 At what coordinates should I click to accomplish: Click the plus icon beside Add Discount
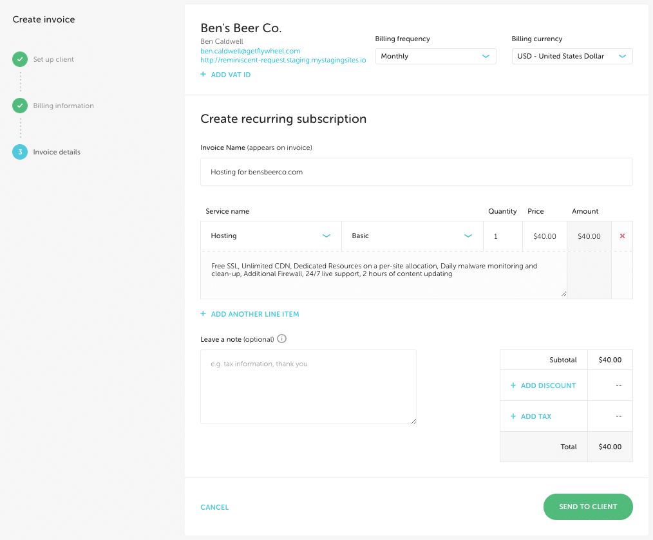(513, 386)
